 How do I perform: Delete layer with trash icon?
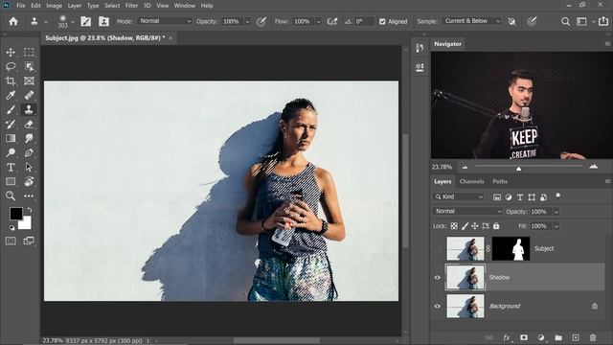[593, 337]
